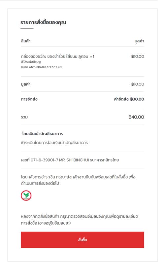Select the product name กล่องของขวัญ ของชำร่วย
This screenshot has height=269, width=165.
[x=43, y=57]
